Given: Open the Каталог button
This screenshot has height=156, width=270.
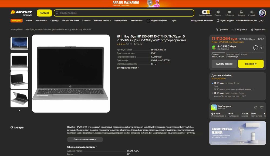Looking at the screenshot, I should click(x=44, y=13).
